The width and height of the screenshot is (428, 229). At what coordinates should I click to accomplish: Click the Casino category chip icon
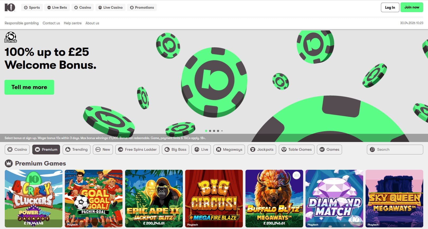(x=10, y=149)
